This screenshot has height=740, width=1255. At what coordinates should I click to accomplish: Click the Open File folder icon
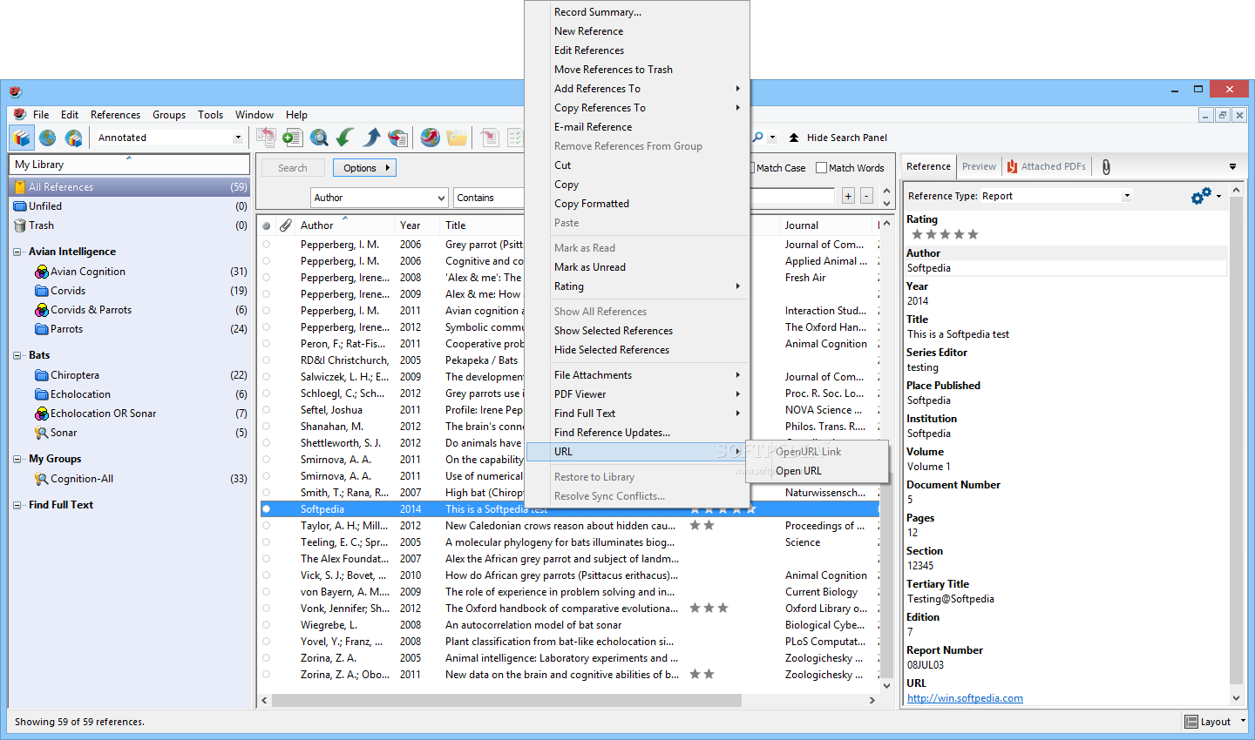[457, 138]
